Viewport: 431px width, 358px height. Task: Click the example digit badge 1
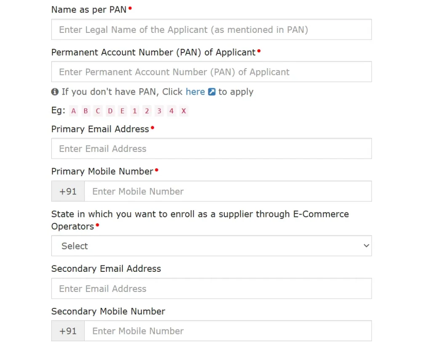pyautogui.click(x=134, y=111)
